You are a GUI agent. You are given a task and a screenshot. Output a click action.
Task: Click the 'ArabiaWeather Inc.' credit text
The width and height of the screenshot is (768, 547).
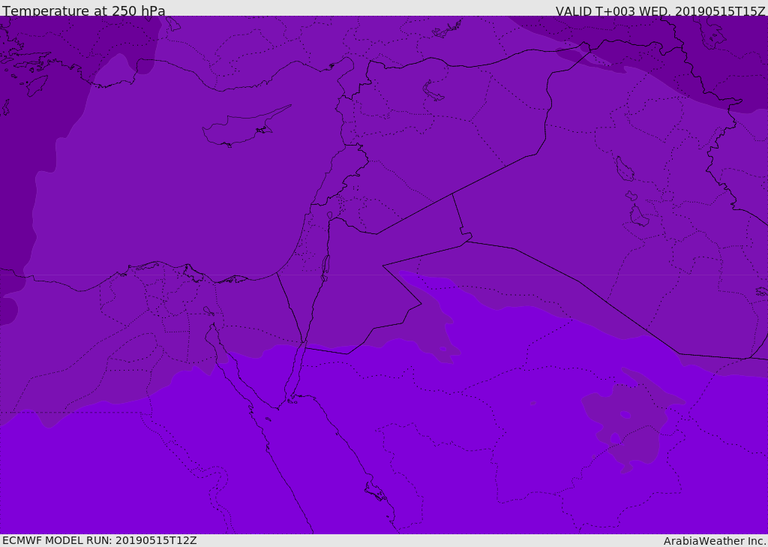715,541
